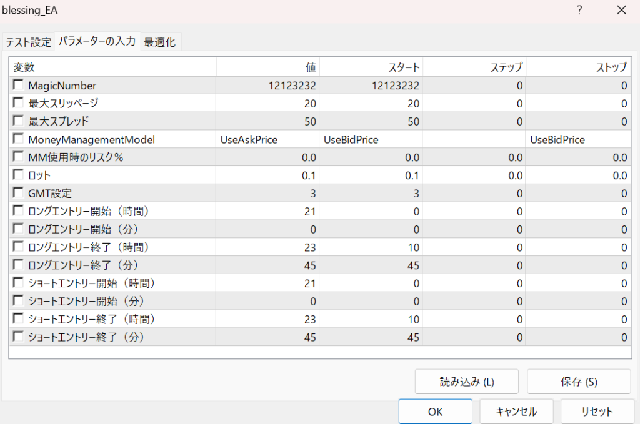This screenshot has height=424, width=640.
Task: Click the 読み込み (L) button
Action: click(466, 382)
